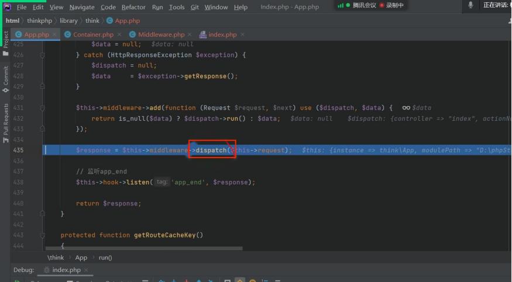512x282 pixels.
Task: Click the 'app_end' string literal
Action: point(190,182)
